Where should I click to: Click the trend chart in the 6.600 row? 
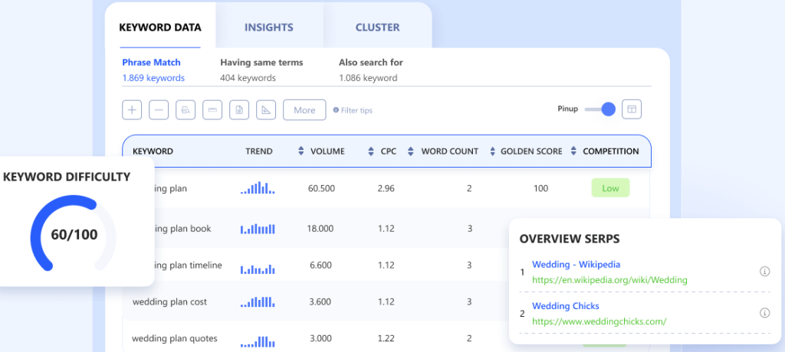258,269
